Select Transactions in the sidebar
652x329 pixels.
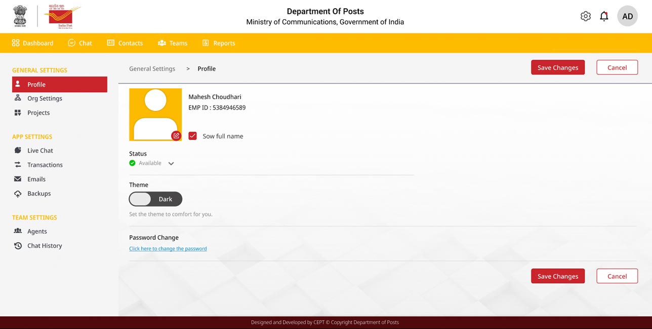[45, 165]
